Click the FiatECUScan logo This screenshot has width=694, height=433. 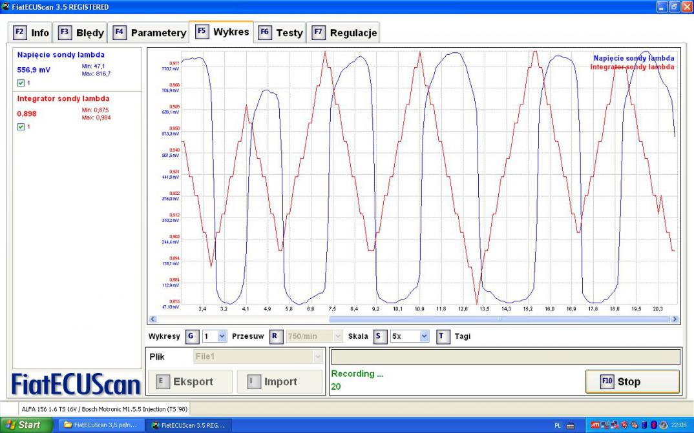pos(76,385)
